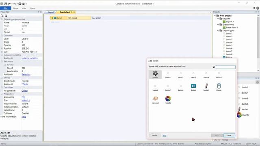Click the Button icon in event condition

coord(55,18)
